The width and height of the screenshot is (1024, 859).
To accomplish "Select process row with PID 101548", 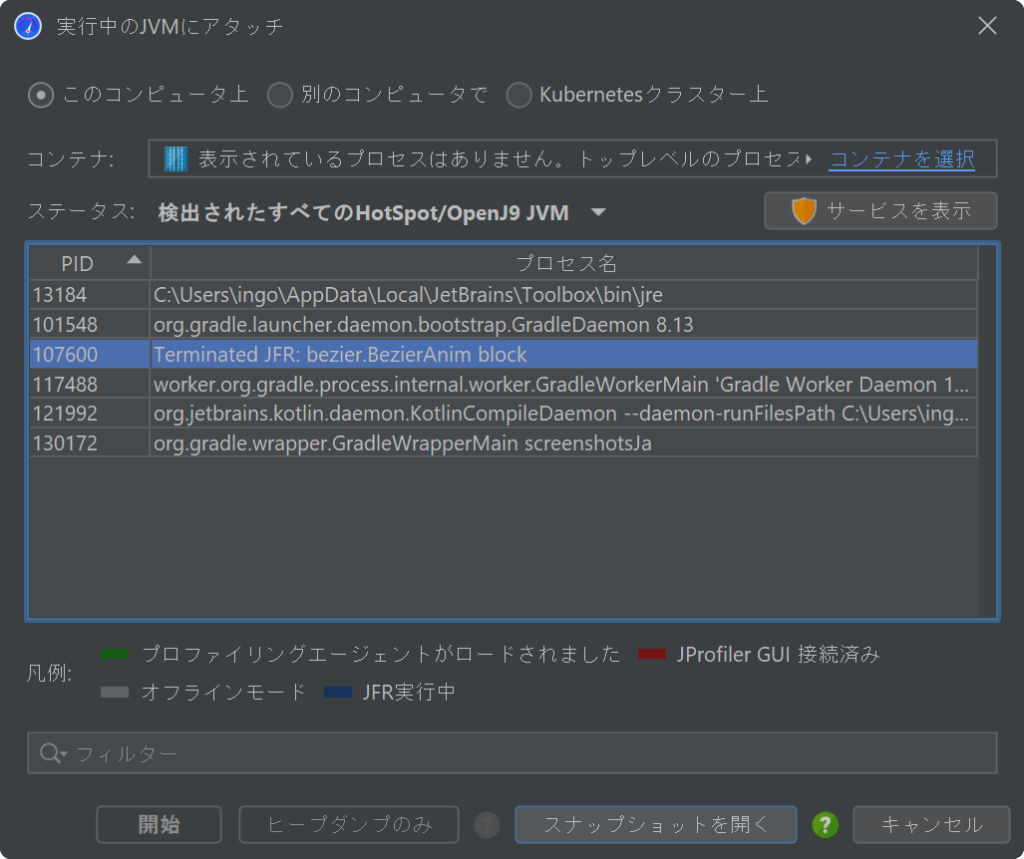I will click(90, 325).
